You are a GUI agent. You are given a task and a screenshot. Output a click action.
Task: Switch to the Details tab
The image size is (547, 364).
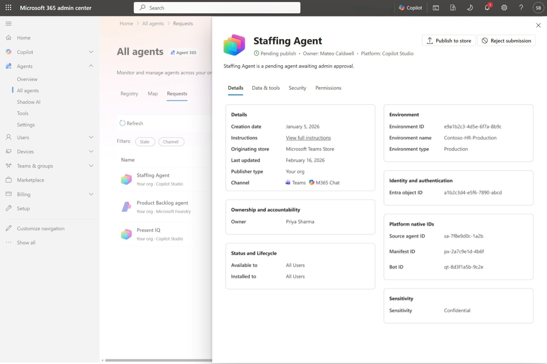[236, 88]
